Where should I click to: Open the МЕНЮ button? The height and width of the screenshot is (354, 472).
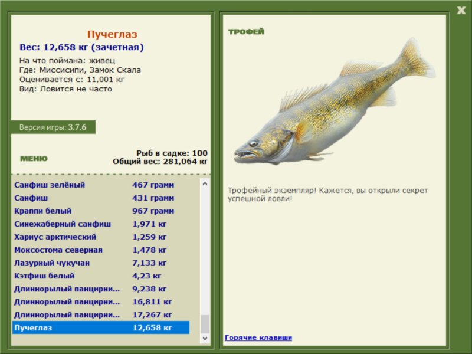click(34, 159)
